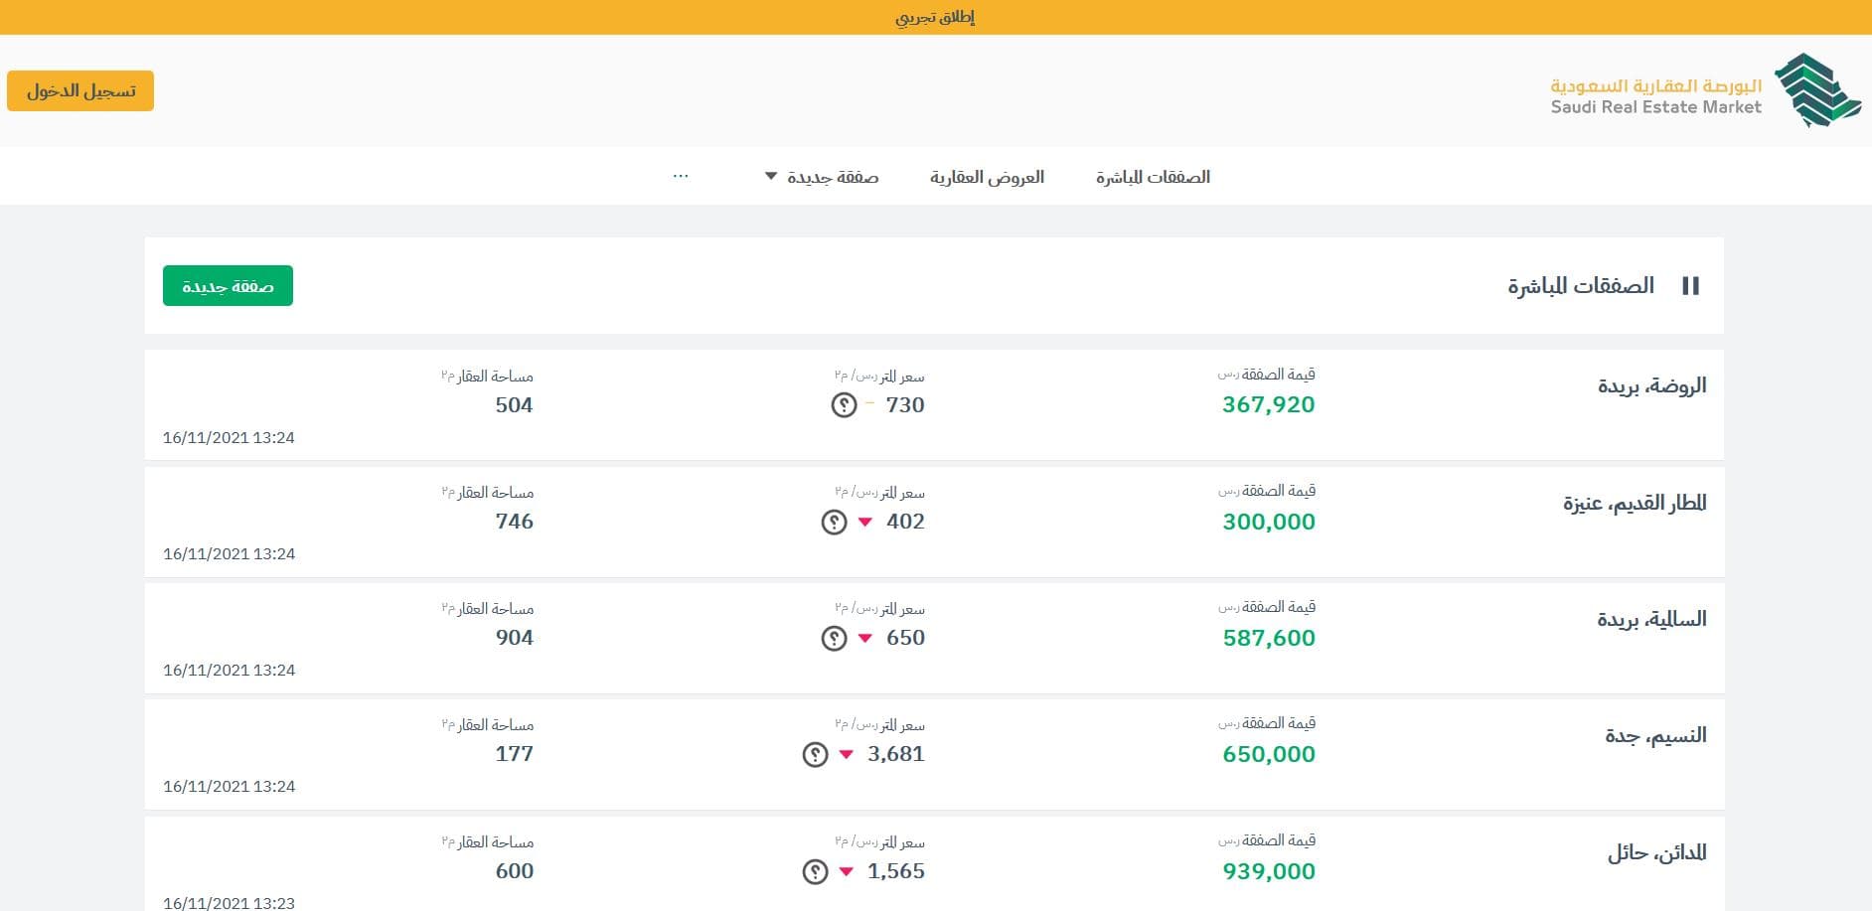Click the info icon beside price 650
This screenshot has height=911, width=1872.
tap(832, 637)
